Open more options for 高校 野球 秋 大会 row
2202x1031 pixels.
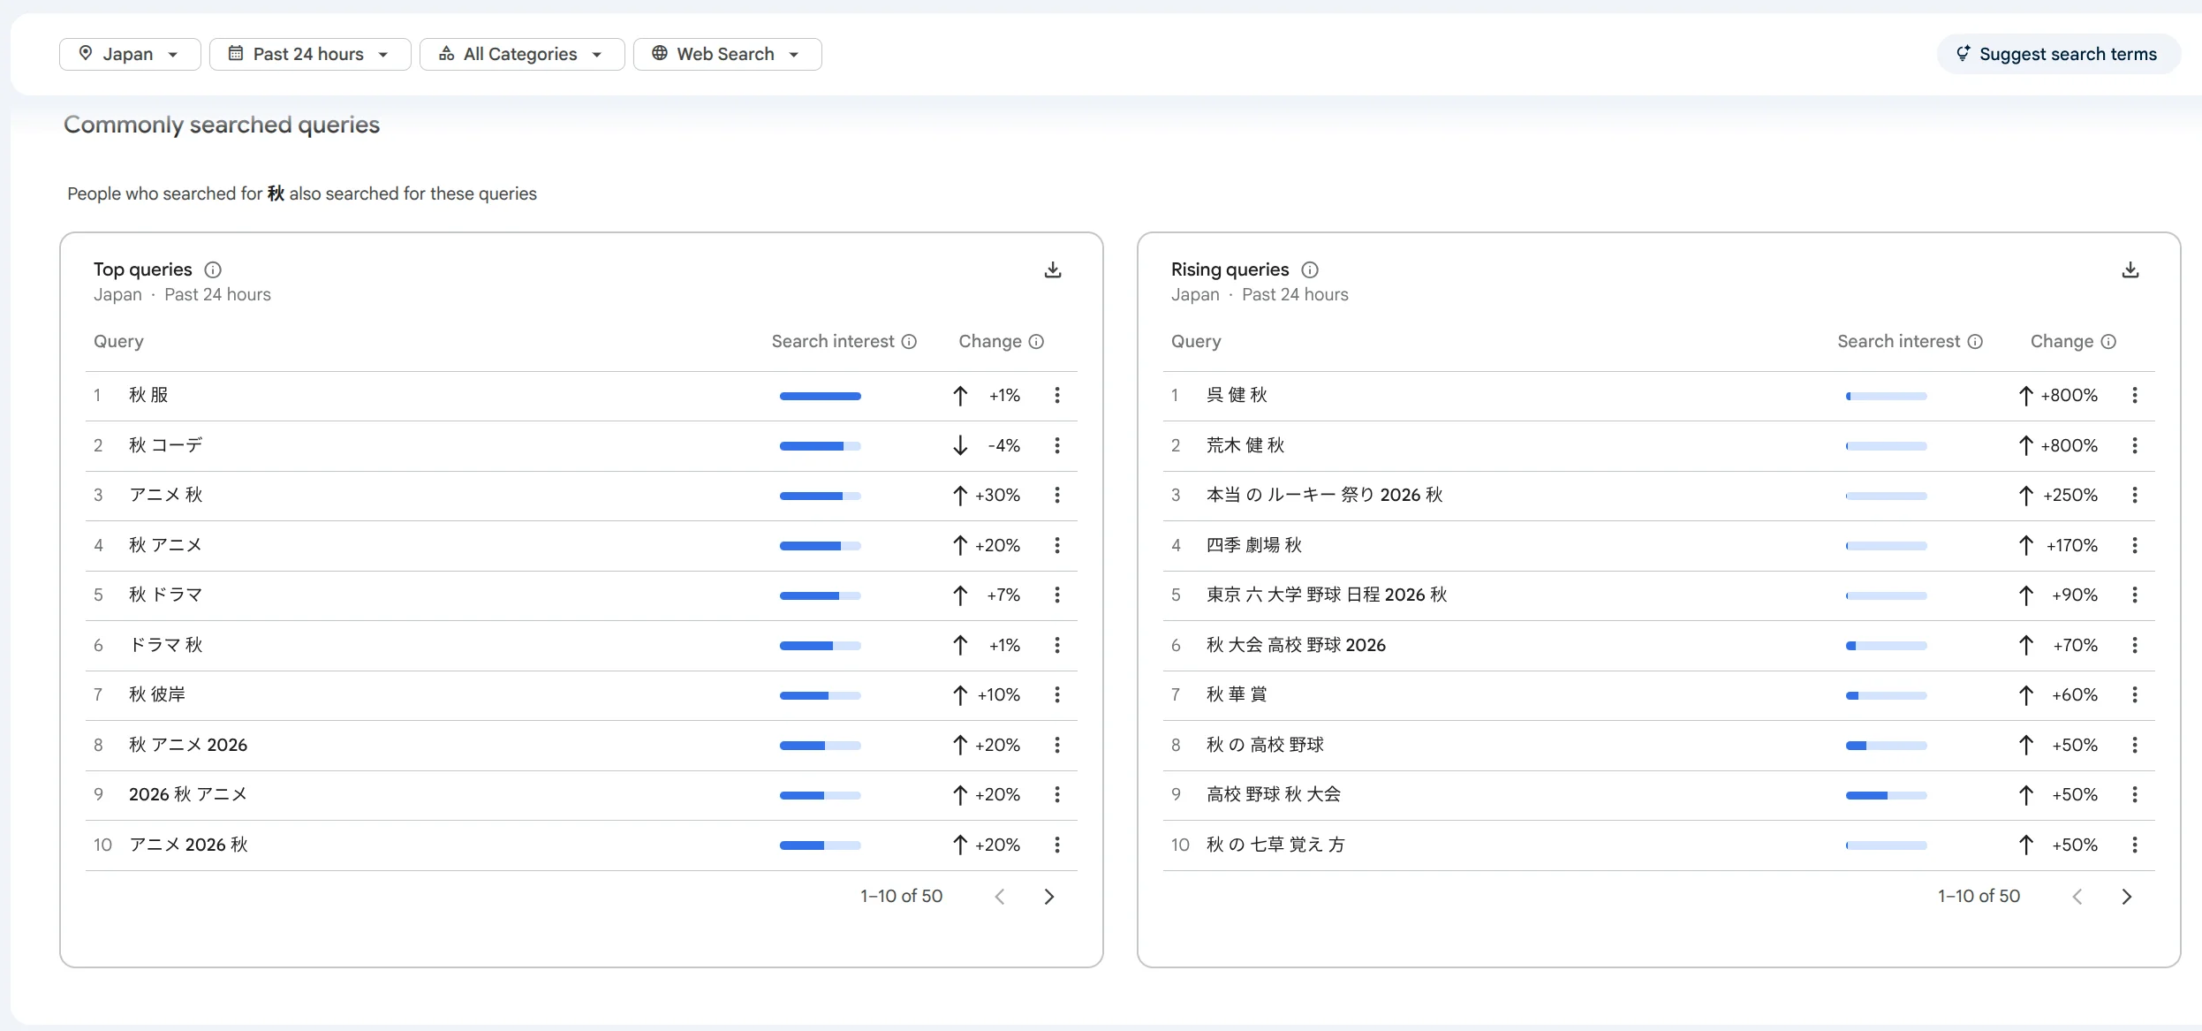tap(2135, 794)
